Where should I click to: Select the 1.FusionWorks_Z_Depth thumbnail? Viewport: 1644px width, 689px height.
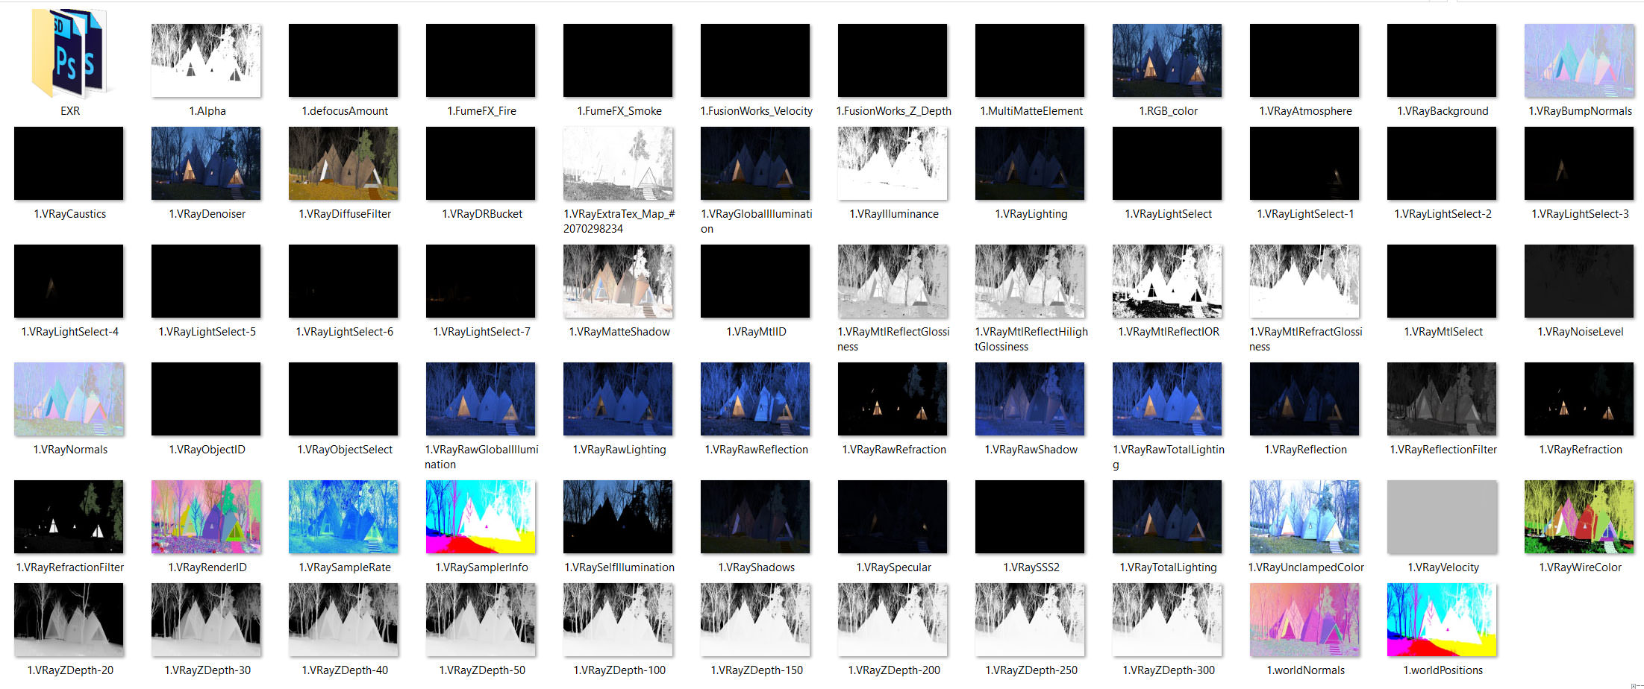coord(893,60)
